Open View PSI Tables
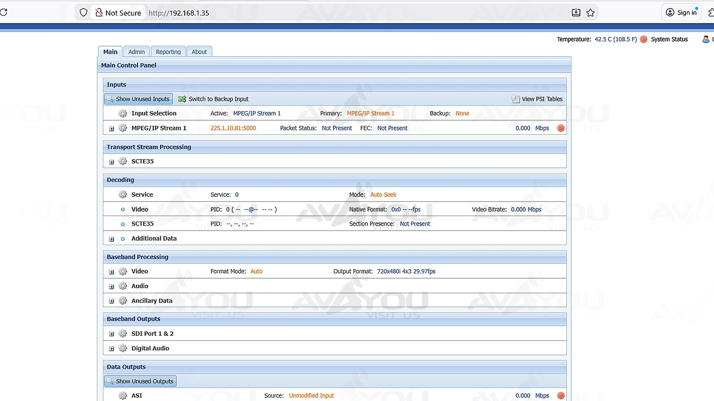The width and height of the screenshot is (714, 401). click(x=537, y=99)
